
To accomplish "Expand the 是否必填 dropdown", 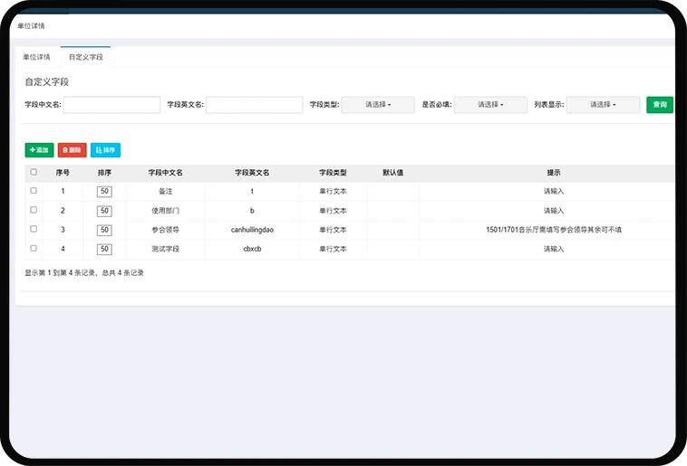I will (490, 105).
